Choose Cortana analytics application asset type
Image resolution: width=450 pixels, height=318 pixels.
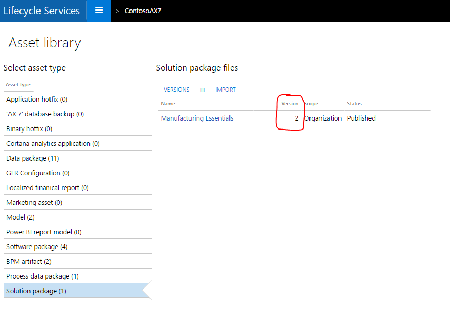[53, 144]
